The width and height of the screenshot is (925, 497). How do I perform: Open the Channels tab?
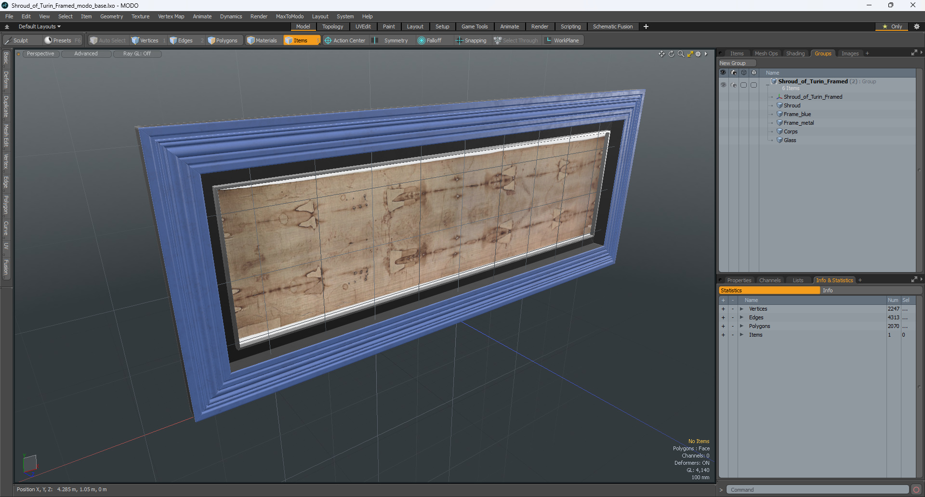pyautogui.click(x=769, y=280)
